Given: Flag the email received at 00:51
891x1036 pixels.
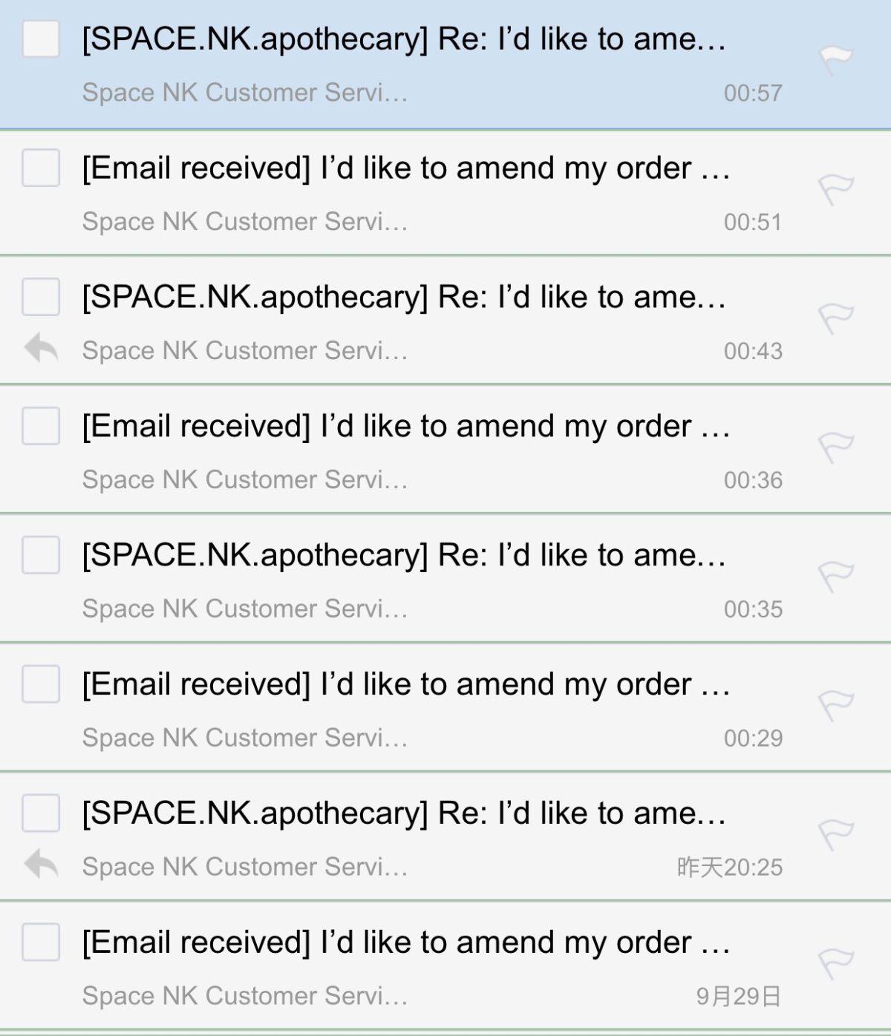Looking at the screenshot, I should 836,190.
